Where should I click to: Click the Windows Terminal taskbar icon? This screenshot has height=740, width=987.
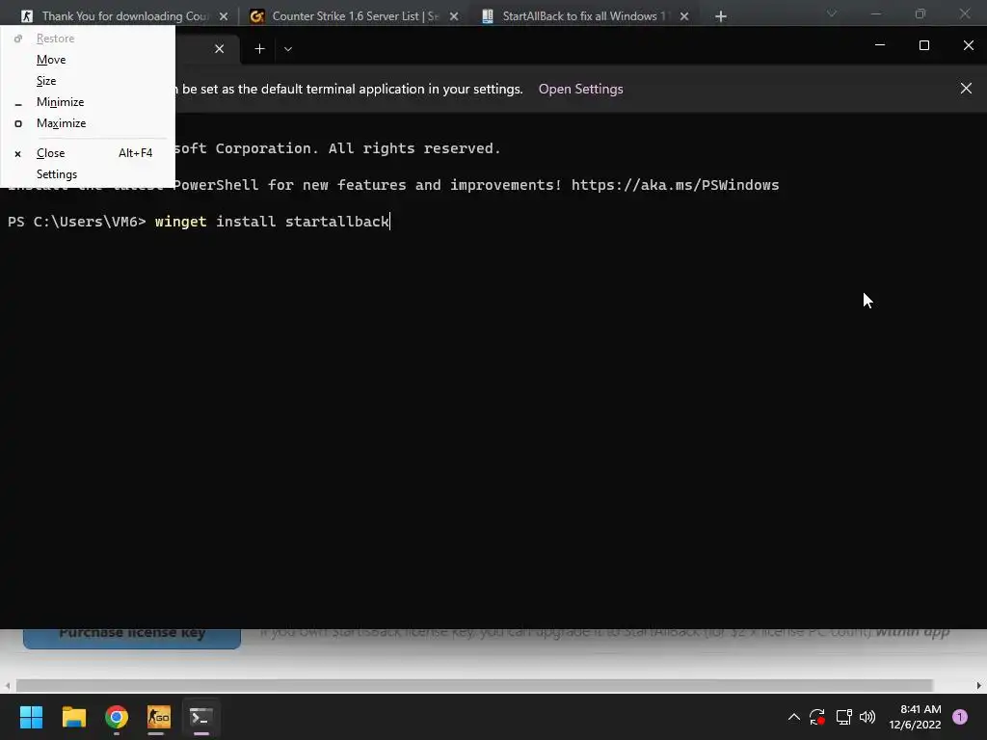click(200, 717)
